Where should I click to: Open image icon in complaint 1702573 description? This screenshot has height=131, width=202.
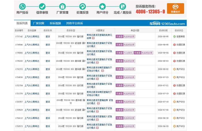tap(98, 128)
